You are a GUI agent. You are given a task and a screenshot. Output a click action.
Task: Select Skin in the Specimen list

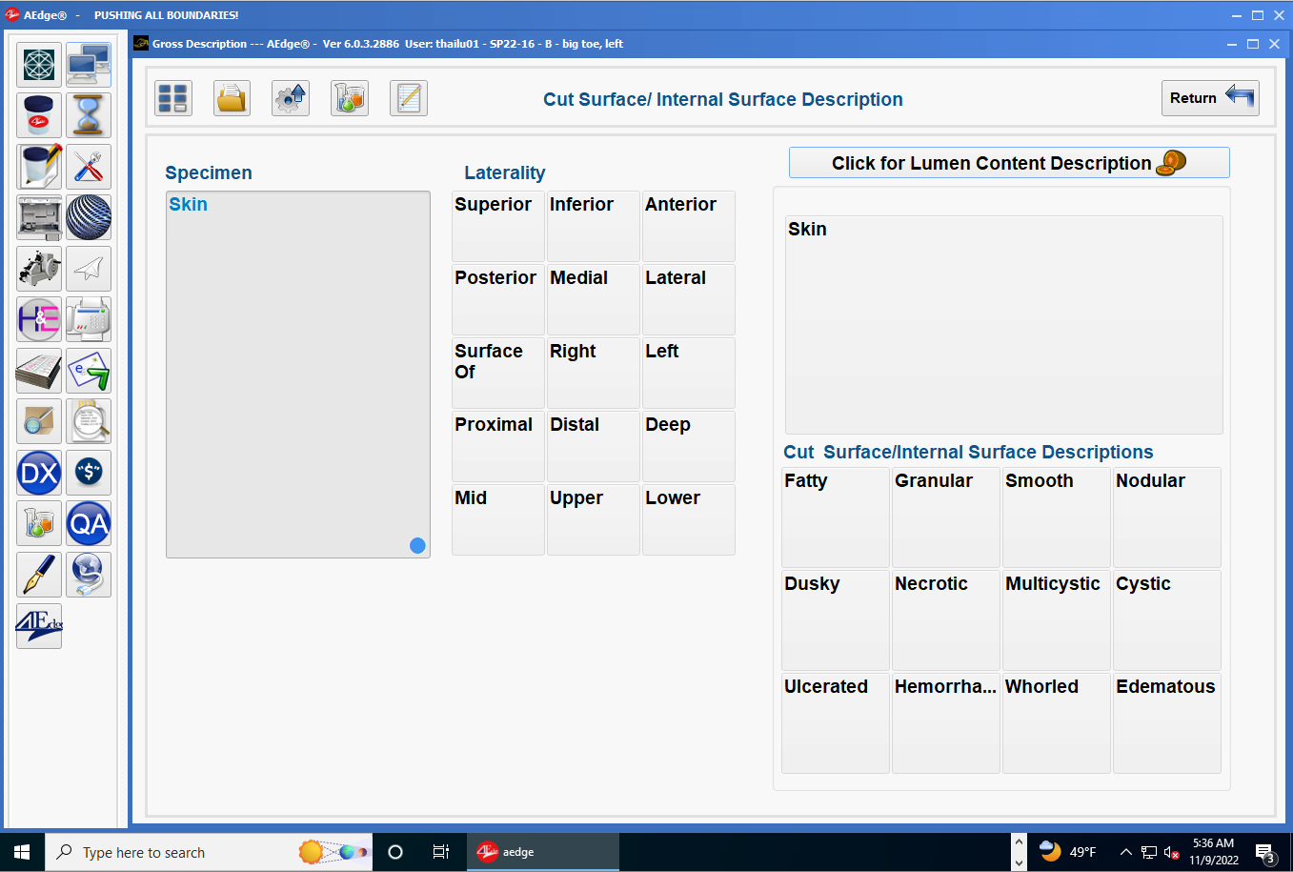click(x=188, y=204)
